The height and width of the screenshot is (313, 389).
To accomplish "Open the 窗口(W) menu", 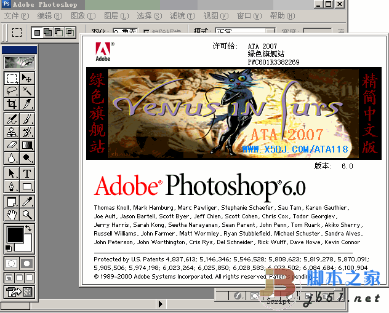I will [249, 16].
